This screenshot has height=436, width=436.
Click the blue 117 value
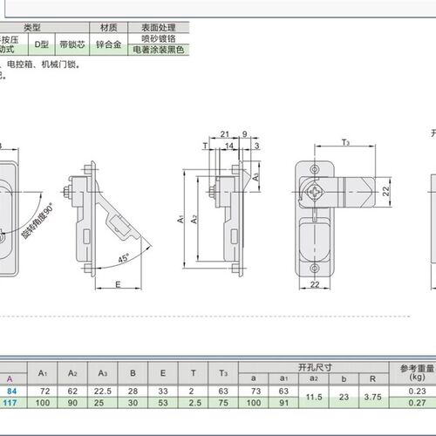point(10,403)
